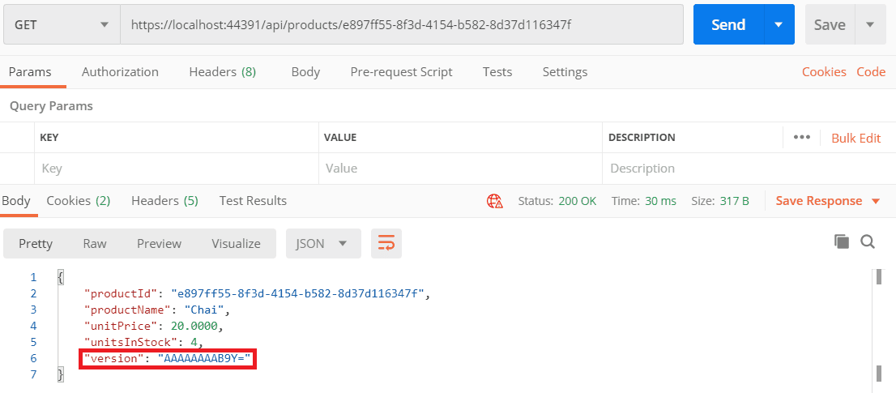Open search in response with magnifier icon
Viewport: 896px width, 393px height.
[867, 241]
